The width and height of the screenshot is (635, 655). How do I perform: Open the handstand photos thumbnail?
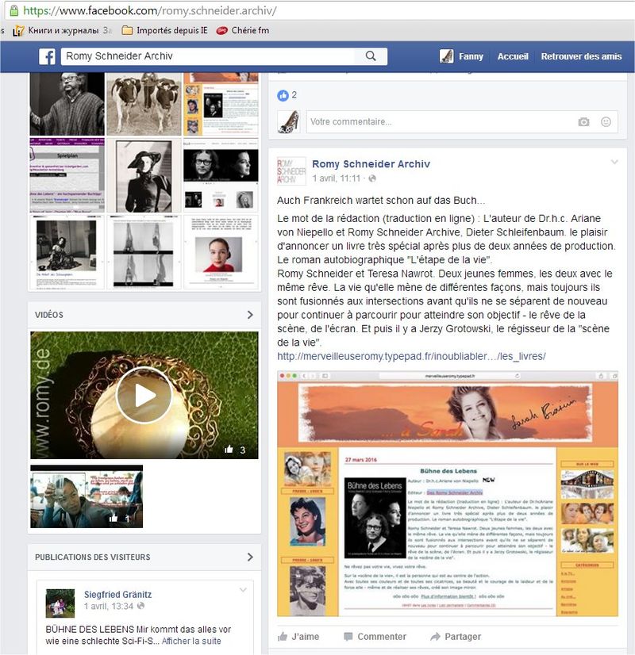click(144, 252)
